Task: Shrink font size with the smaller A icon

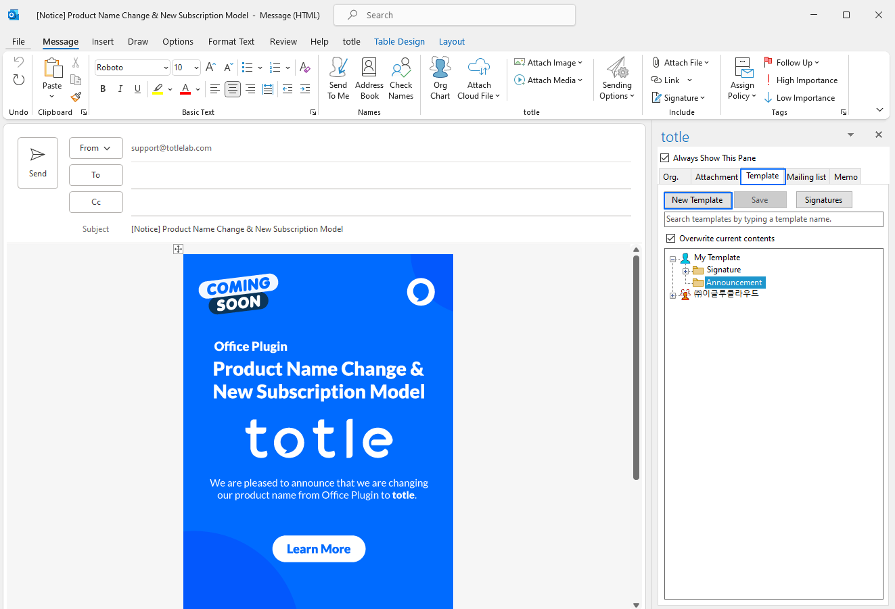Action: (x=229, y=68)
